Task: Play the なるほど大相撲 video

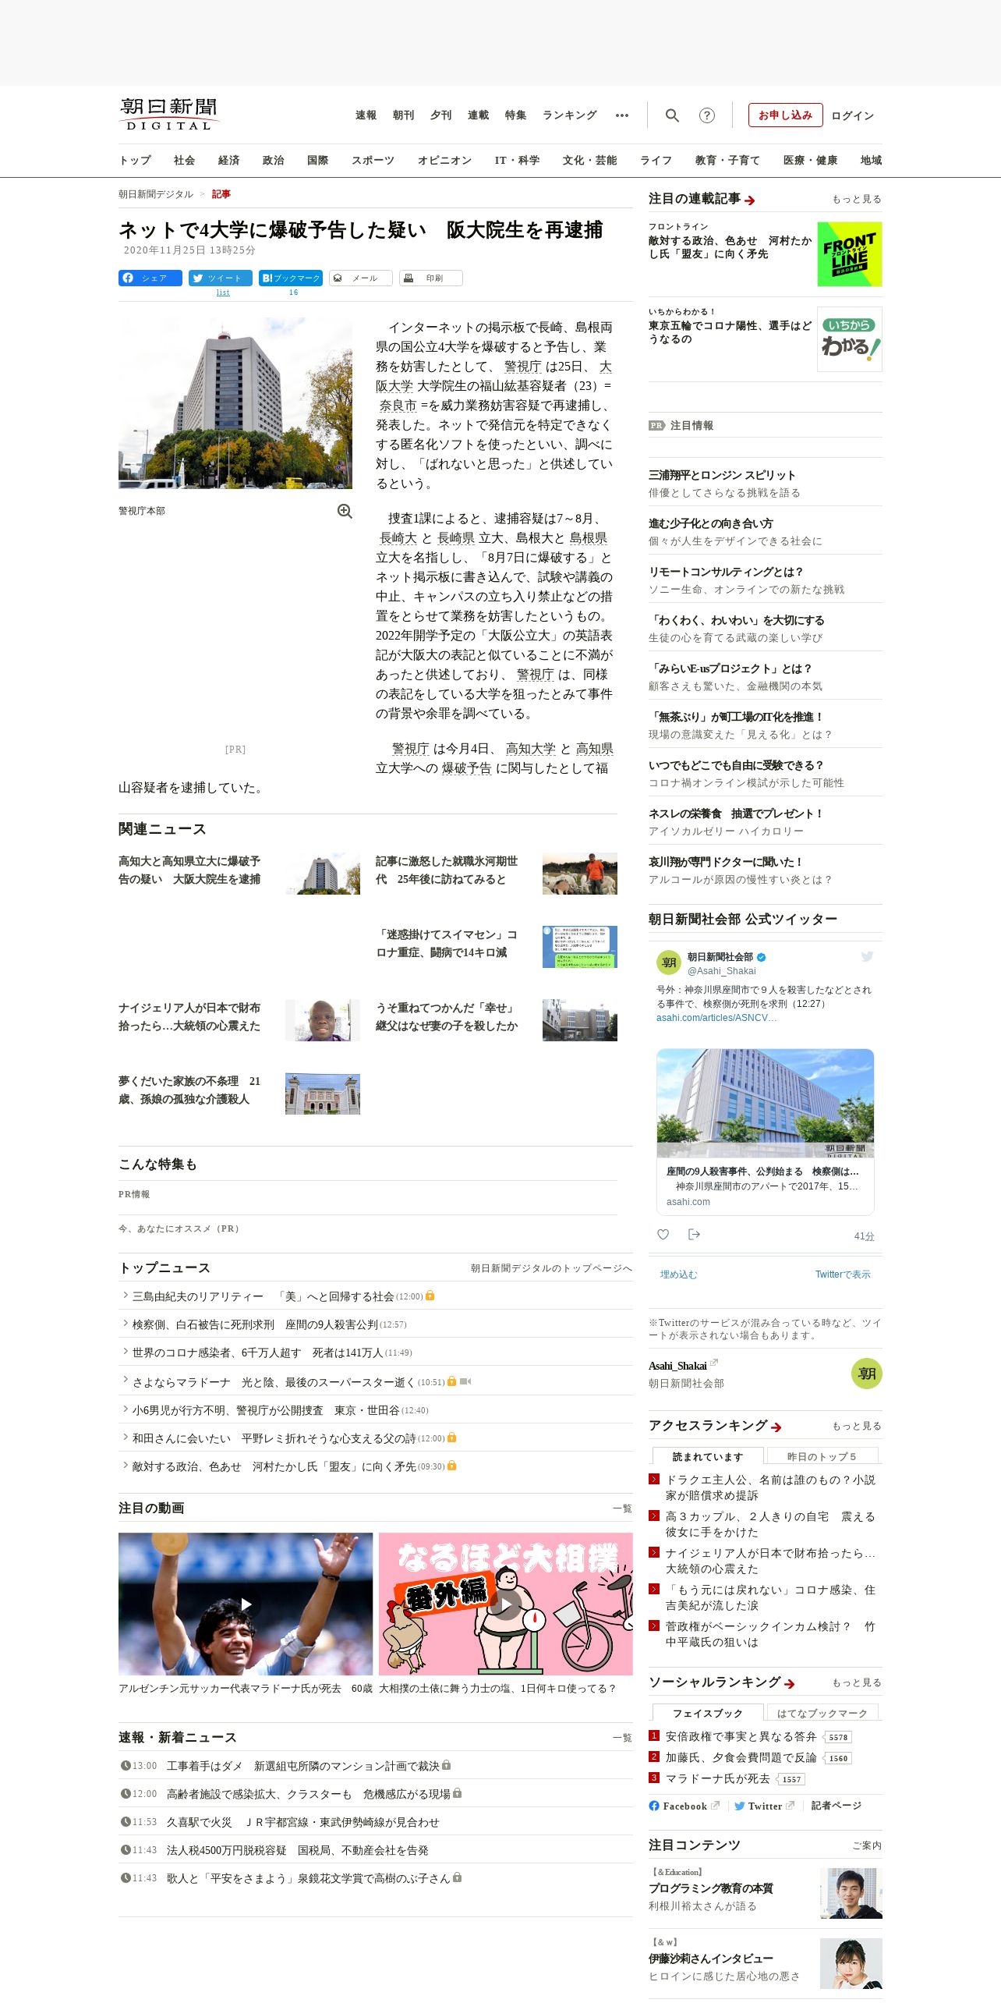Action: coord(506,1604)
